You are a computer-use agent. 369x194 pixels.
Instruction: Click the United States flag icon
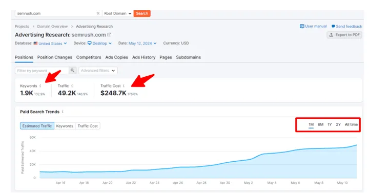[35, 44]
